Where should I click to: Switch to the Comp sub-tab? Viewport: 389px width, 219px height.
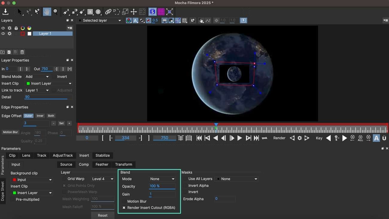(84, 164)
